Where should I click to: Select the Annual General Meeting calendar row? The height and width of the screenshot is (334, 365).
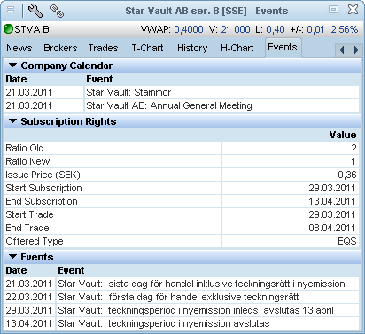182,105
